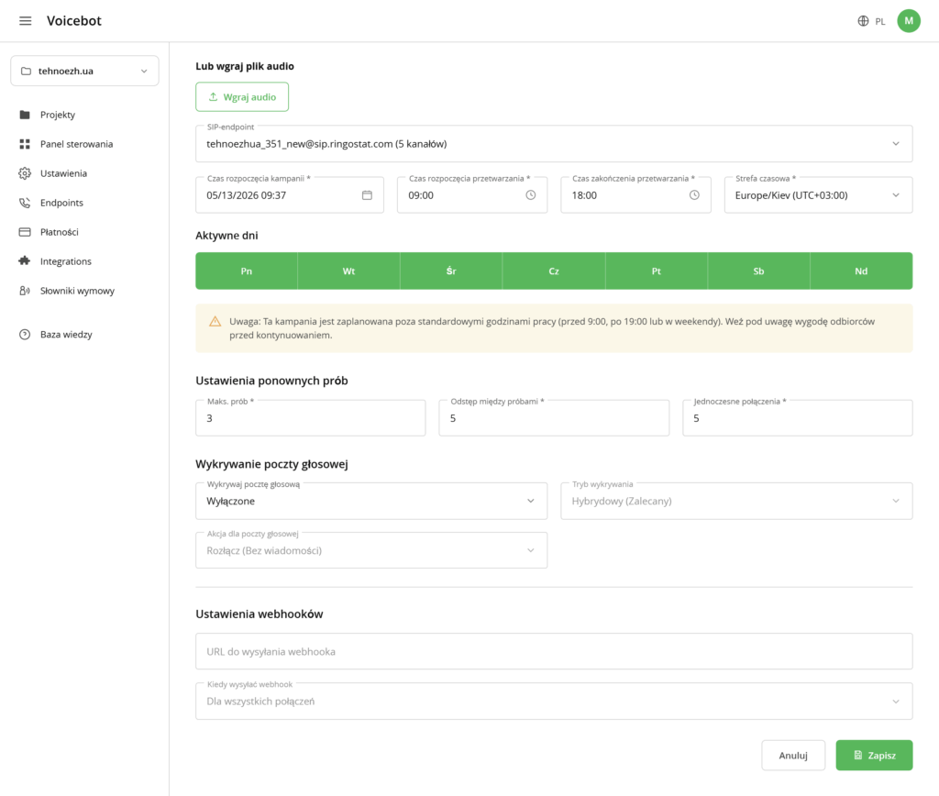This screenshot has height=796, width=939.
Task: Toggle Tuesday (Wt) active day
Action: point(348,271)
